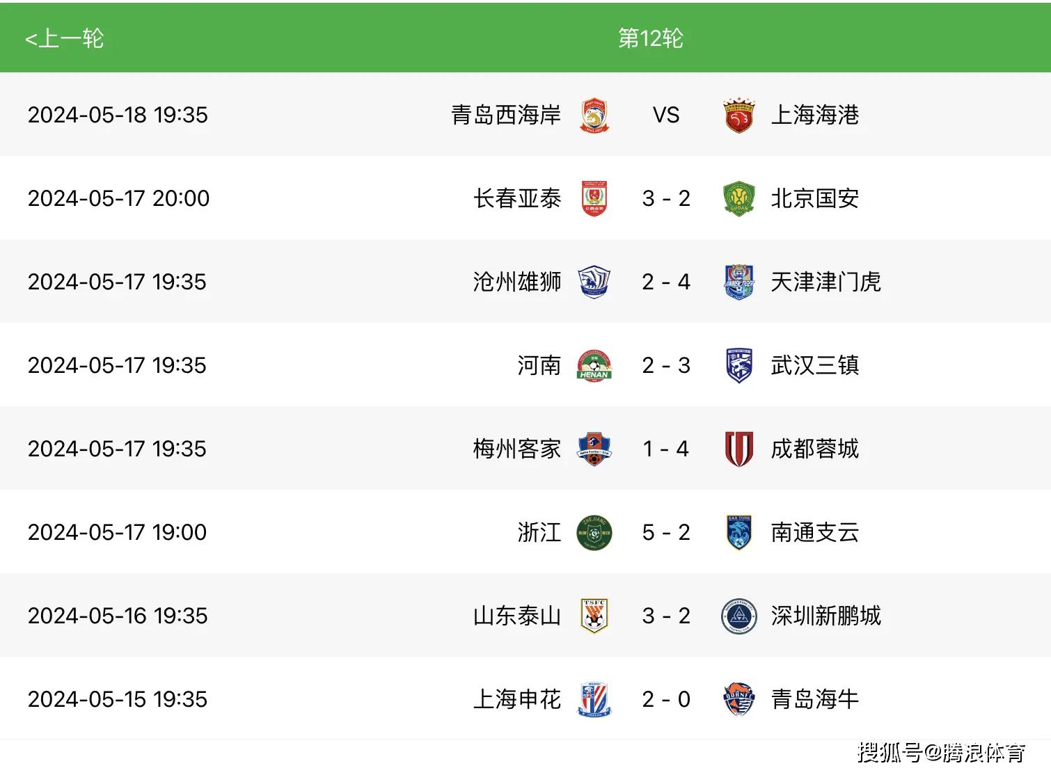Click the 沧州雄狮 shield logo
Image resolution: width=1051 pixels, height=775 pixels.
tap(594, 282)
